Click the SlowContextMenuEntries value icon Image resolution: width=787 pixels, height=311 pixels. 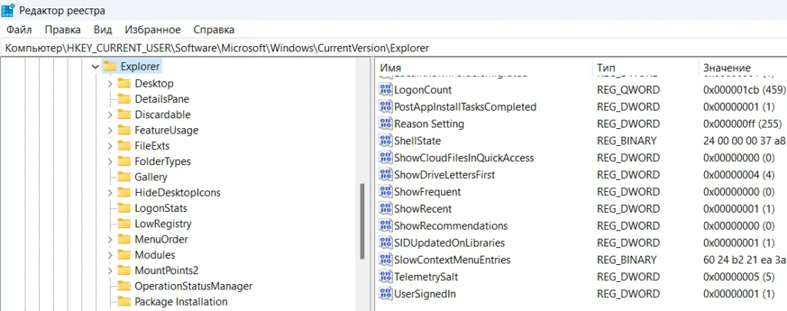[x=386, y=260]
